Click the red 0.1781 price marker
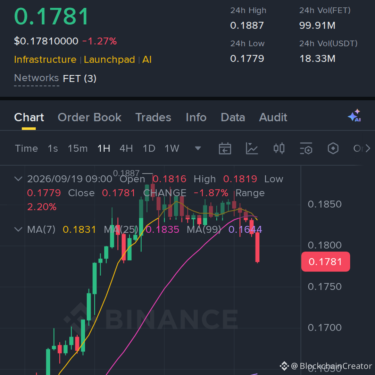Viewport: 375px width, 375px height. point(325,262)
